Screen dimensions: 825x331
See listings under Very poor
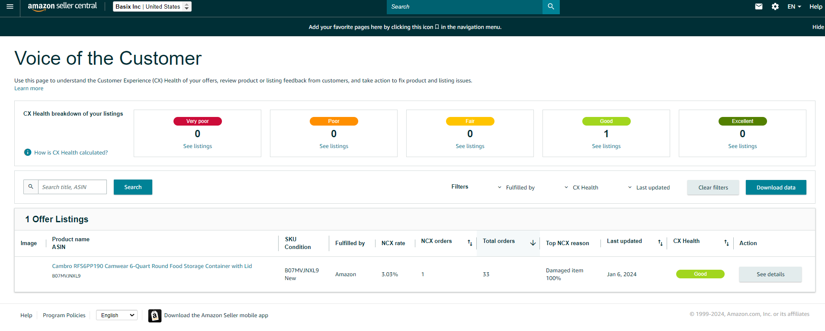point(198,146)
